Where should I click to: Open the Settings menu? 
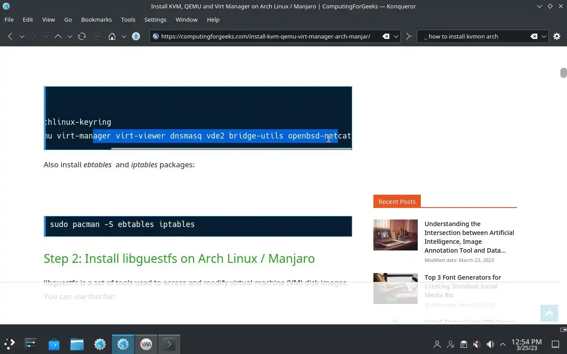click(x=155, y=19)
